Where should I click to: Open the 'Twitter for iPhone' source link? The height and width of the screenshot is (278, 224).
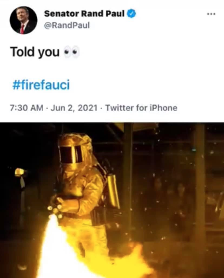point(141,108)
